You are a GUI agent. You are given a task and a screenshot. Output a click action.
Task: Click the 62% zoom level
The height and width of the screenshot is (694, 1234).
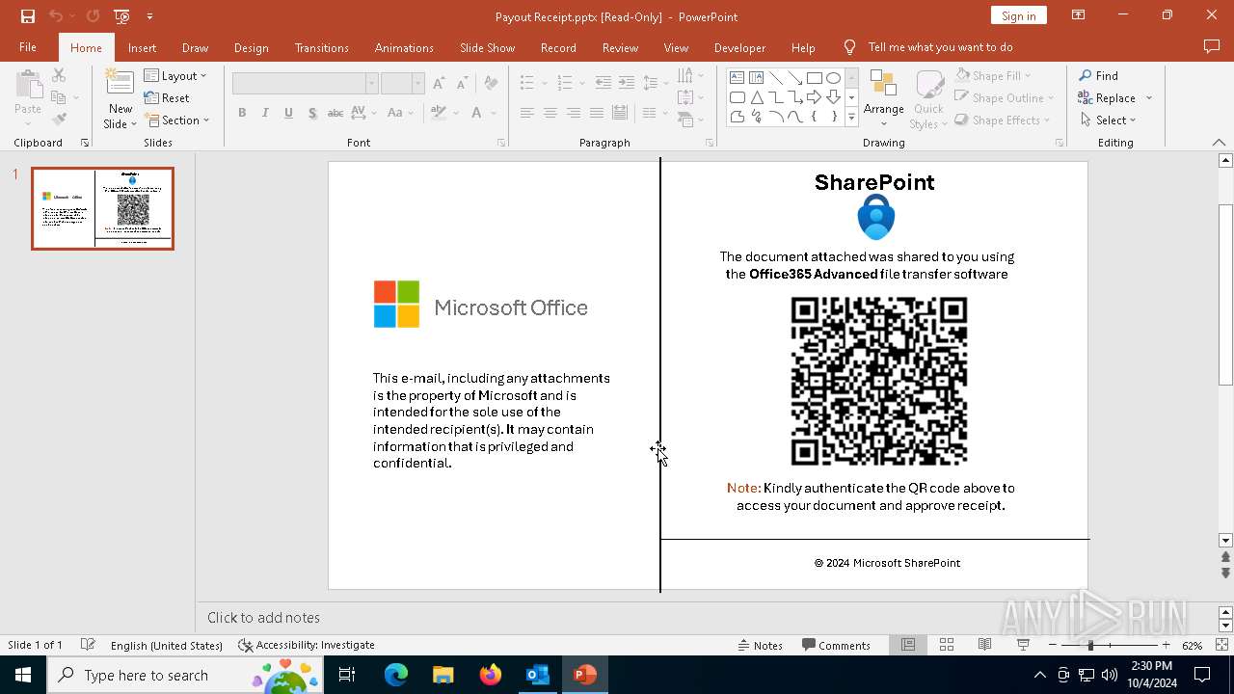point(1193,645)
